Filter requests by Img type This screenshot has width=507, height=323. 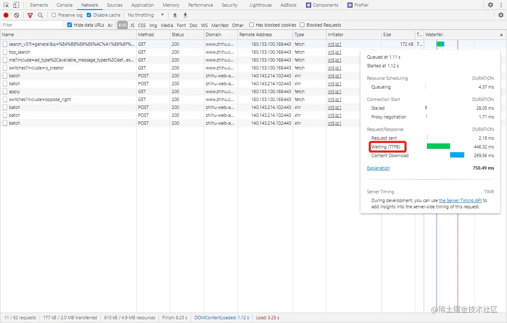(x=153, y=25)
